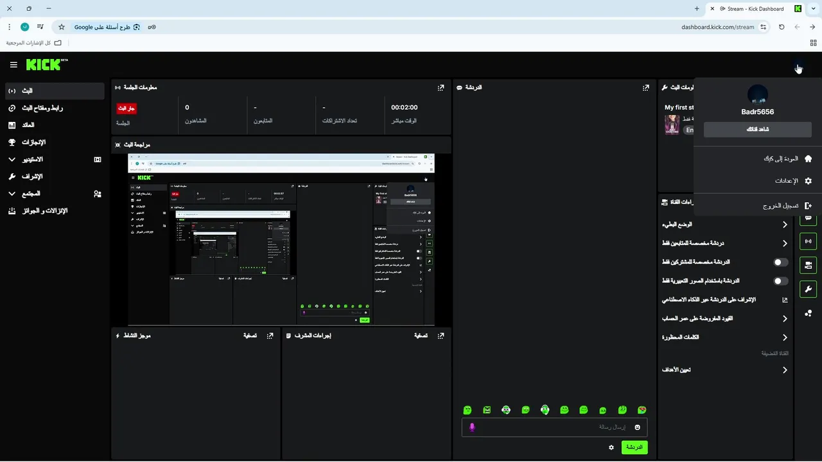Click the chat bubble icon in right rail
822x462 pixels.
click(x=808, y=219)
